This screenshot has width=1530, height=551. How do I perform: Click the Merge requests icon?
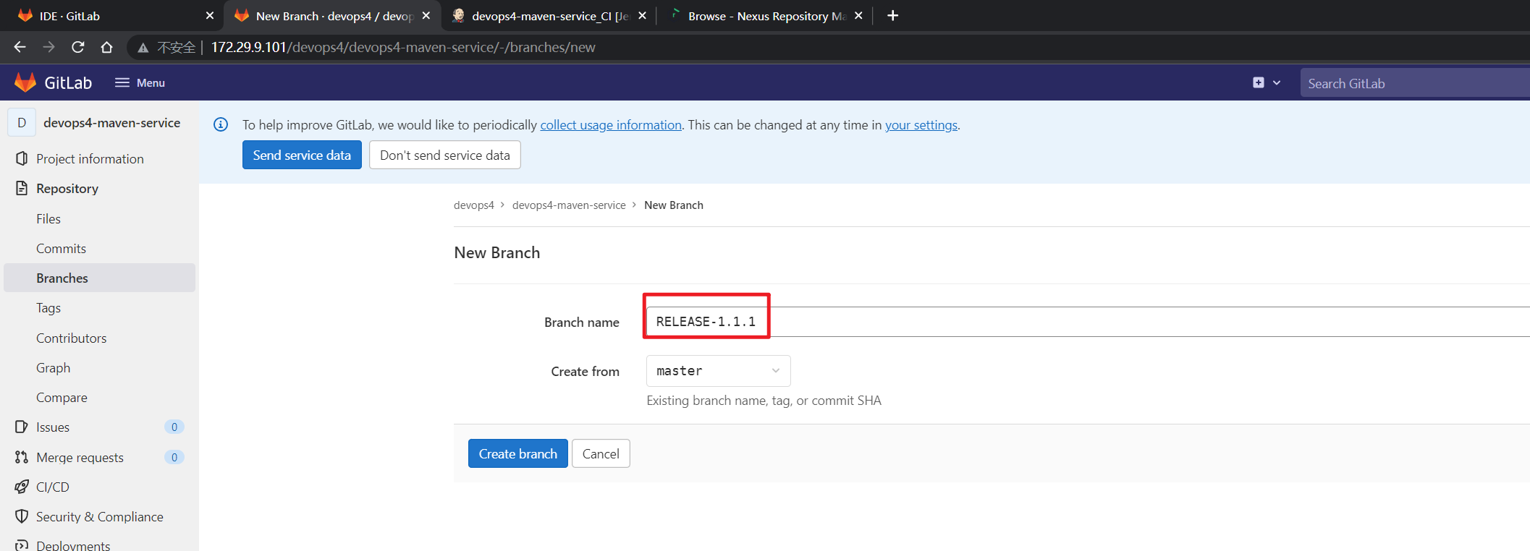(22, 457)
